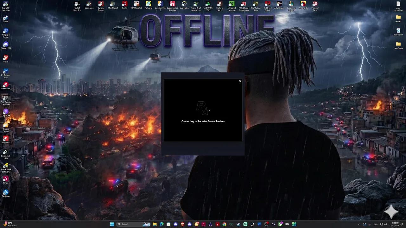Select the Supermarket Together desktop shortcut
Screen dimensions: 406x228
tap(172, 6)
